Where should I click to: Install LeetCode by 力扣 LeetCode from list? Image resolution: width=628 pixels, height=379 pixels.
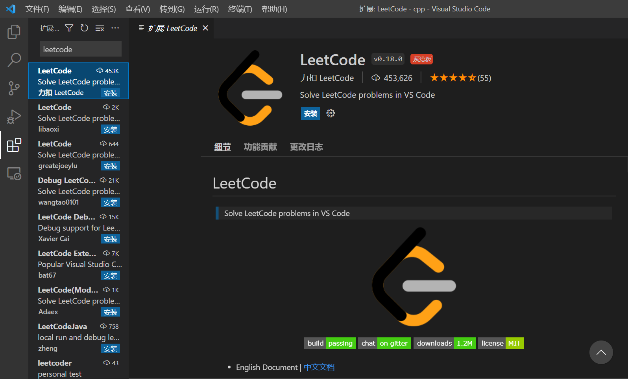111,93
